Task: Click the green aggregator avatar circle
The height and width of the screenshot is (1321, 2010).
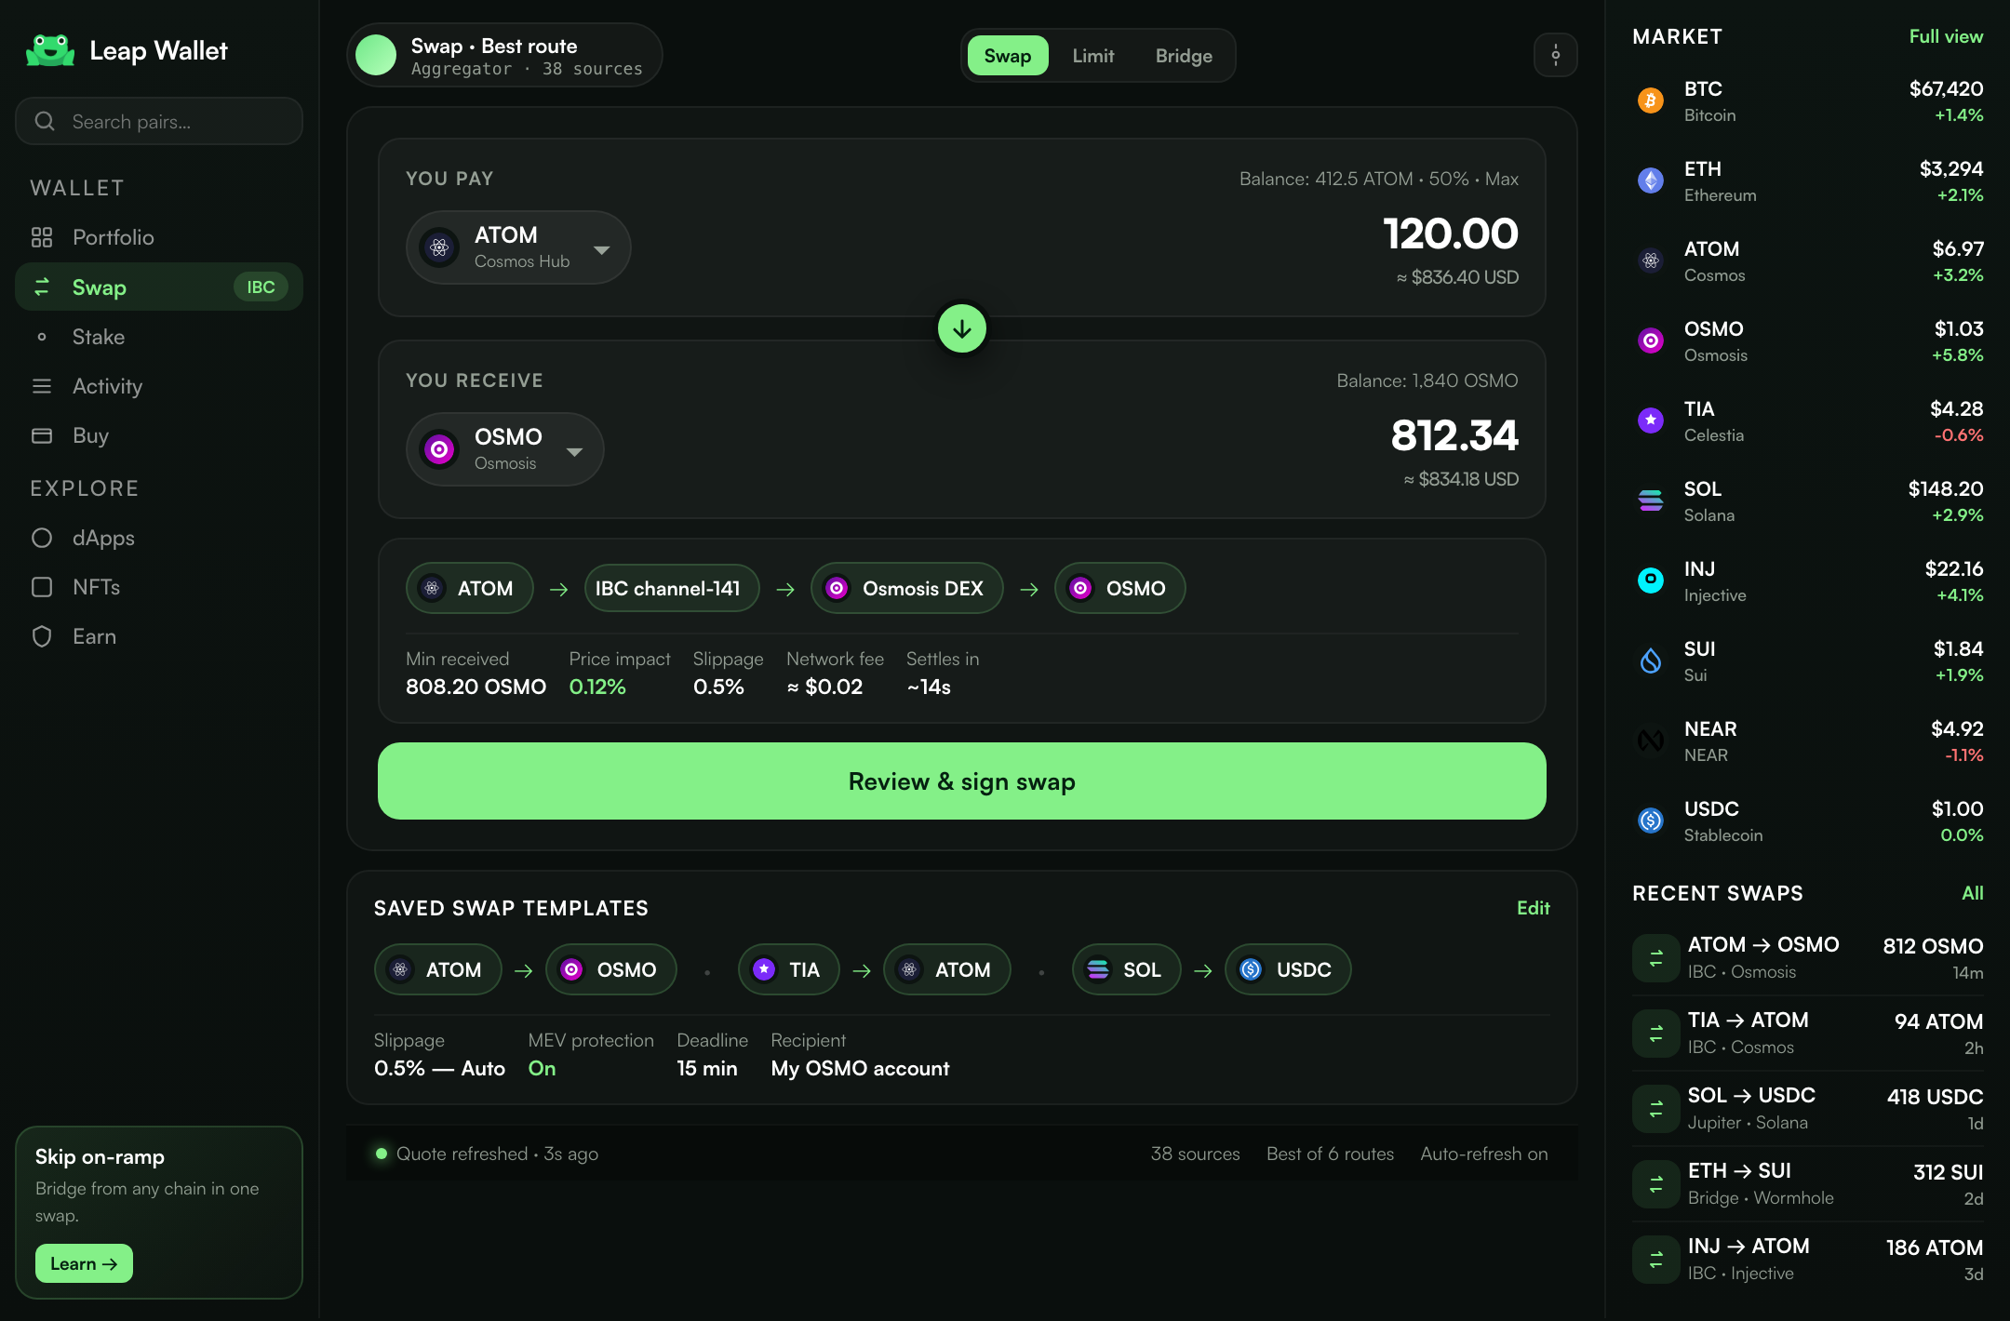Action: point(376,56)
